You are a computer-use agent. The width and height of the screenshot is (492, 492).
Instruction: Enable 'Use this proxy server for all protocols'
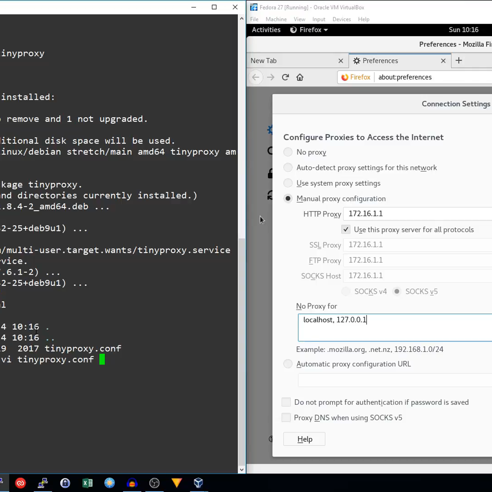346,230
